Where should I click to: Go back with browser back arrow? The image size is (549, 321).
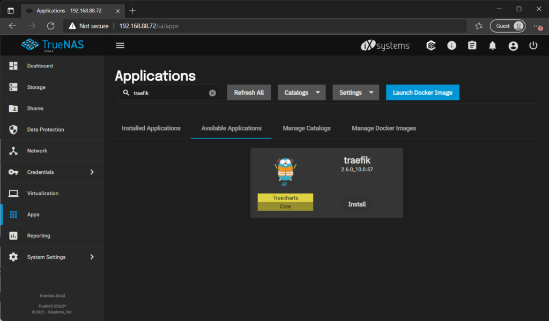[13, 26]
